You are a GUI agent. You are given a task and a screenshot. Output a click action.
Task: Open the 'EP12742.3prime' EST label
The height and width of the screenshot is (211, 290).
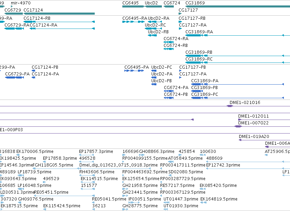223,165
